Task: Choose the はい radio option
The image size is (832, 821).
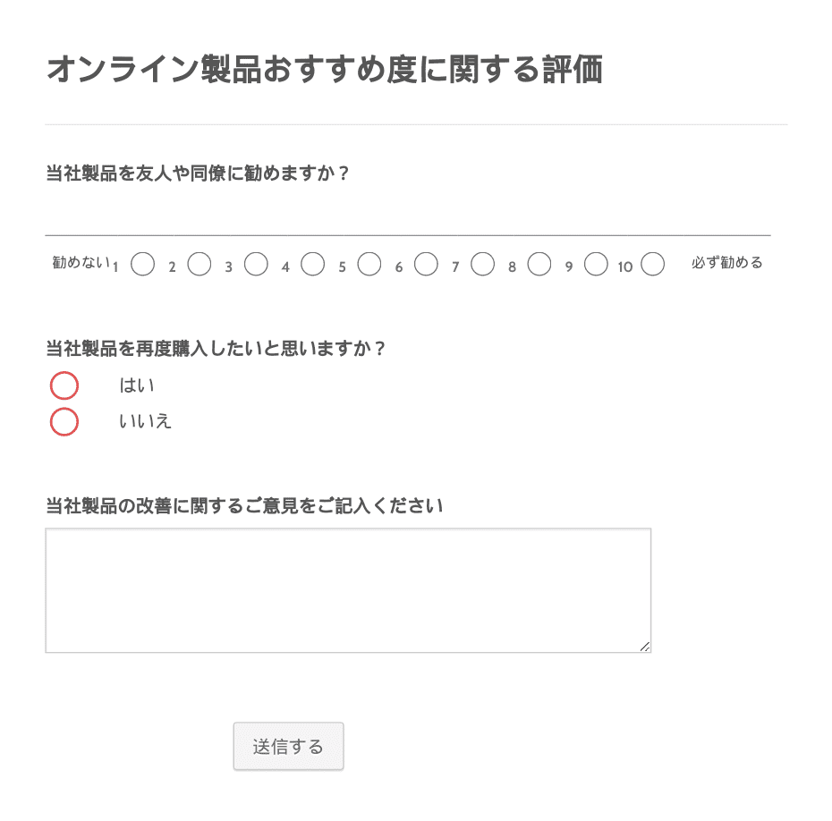Action: click(64, 385)
